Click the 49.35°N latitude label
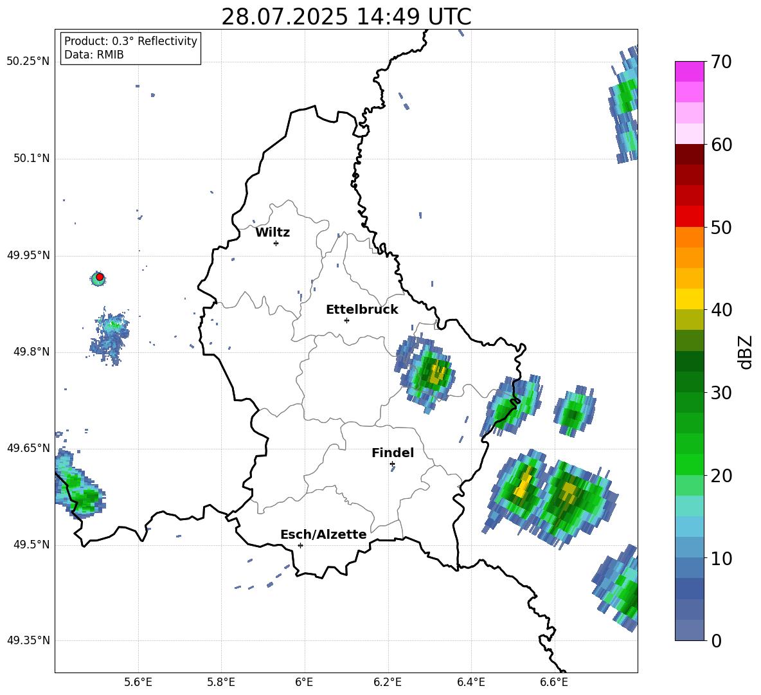Screen dimensions: 761x695 (28, 640)
